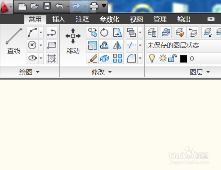Toggle layer 0 on/off lightbulb

(152, 58)
